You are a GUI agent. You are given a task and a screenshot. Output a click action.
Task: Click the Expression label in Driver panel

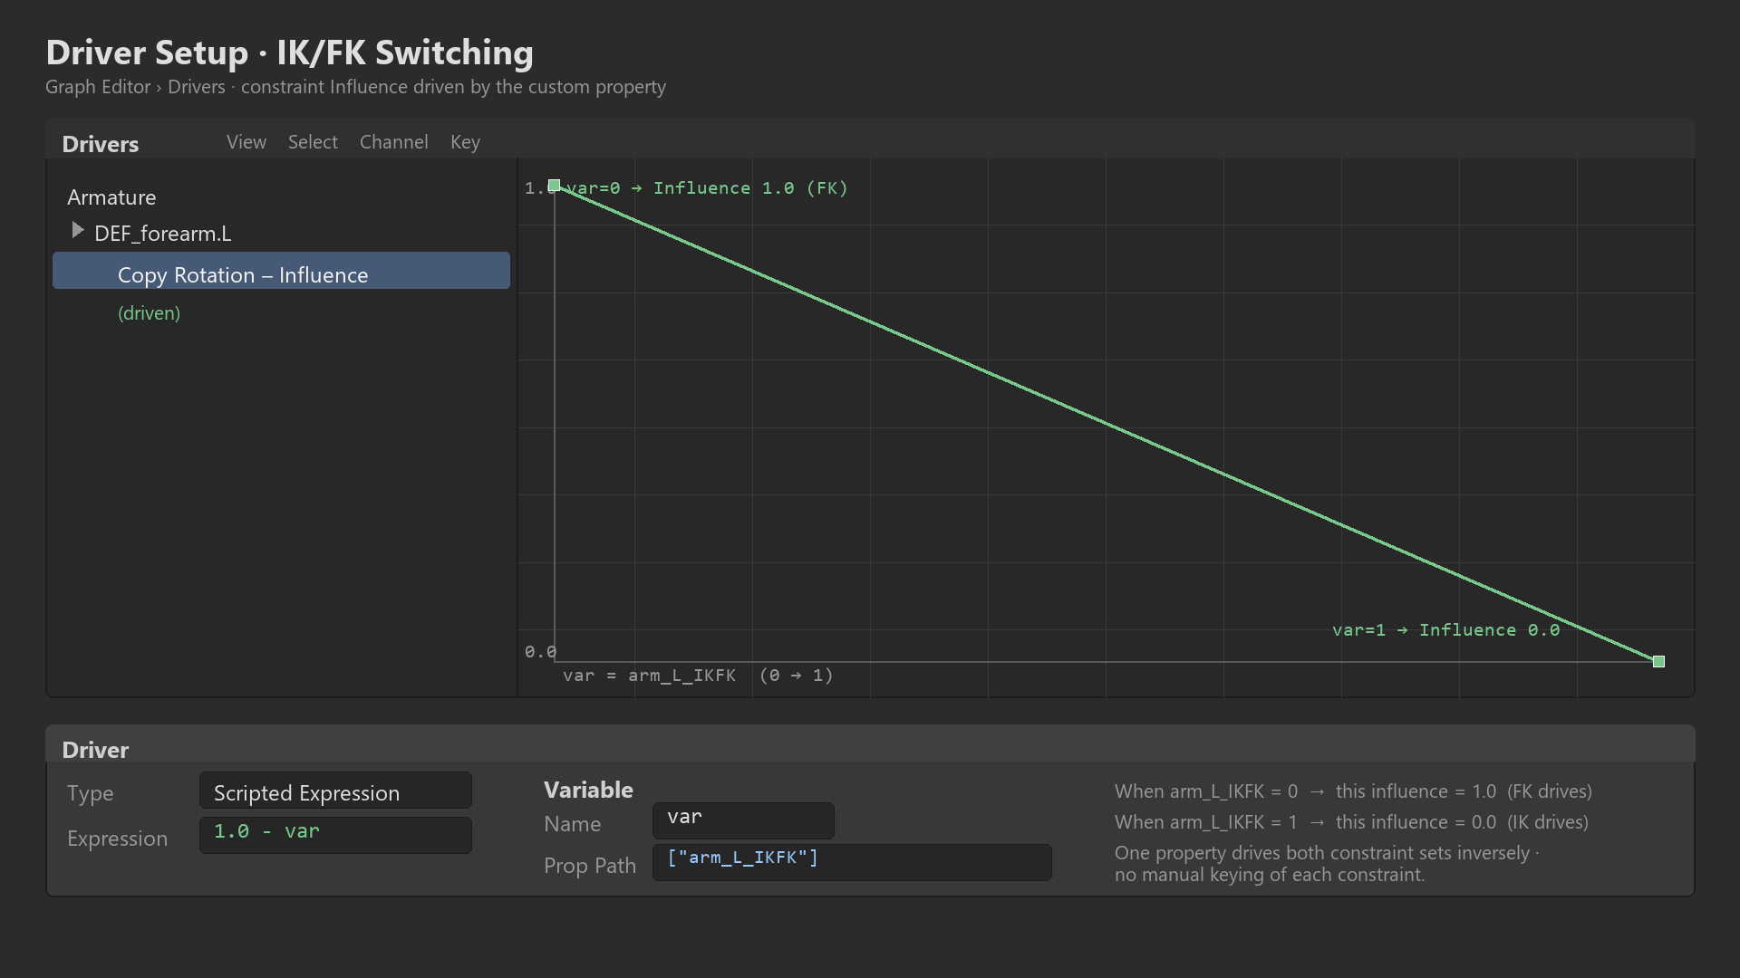(x=117, y=839)
